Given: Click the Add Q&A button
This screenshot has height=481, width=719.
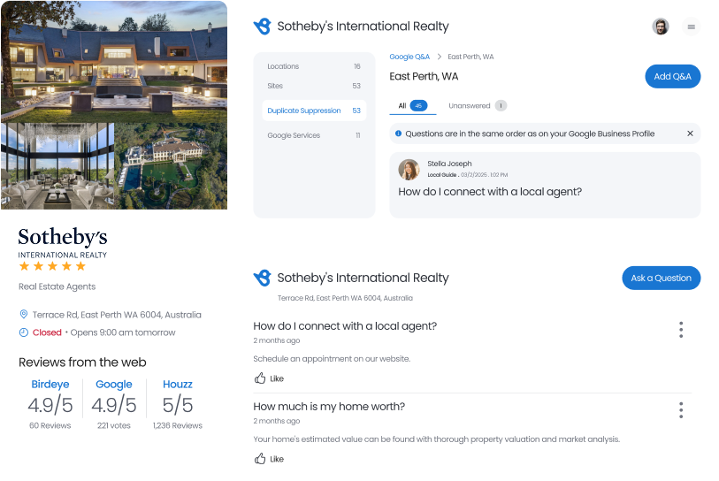Looking at the screenshot, I should 673,77.
